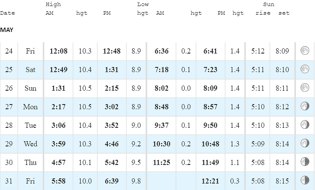Click the moon phase icon for May 26
315x190 pixels.
coord(305,88)
